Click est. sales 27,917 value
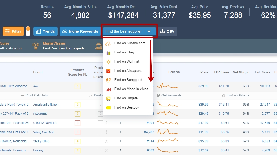 click(265, 105)
